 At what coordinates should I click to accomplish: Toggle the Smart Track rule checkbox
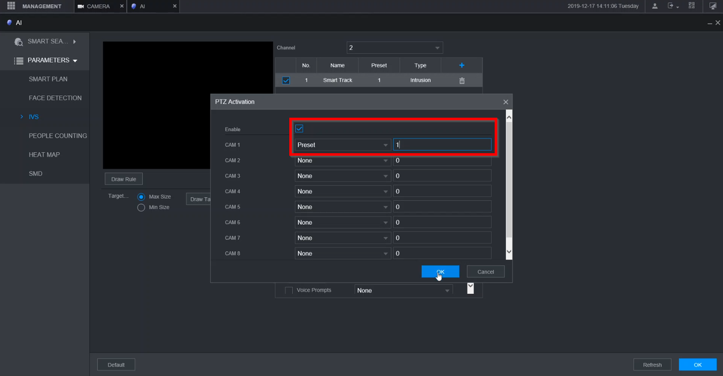coord(286,80)
